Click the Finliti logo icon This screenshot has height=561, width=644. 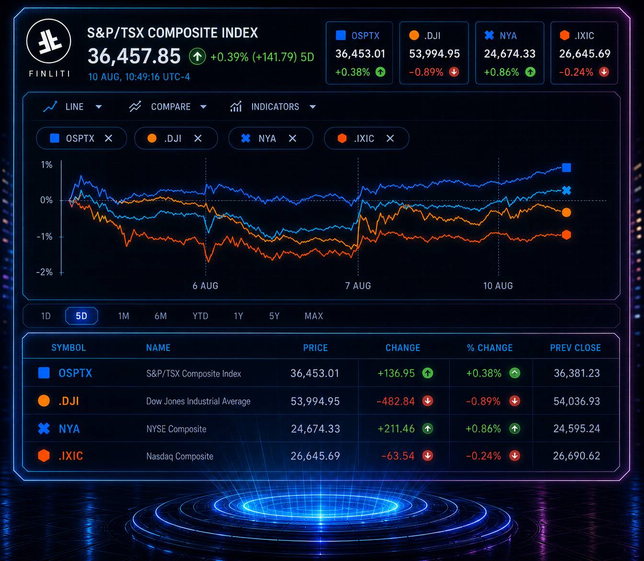pos(48,41)
